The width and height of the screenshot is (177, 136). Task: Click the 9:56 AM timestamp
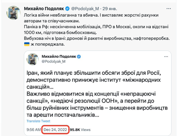[34, 129]
